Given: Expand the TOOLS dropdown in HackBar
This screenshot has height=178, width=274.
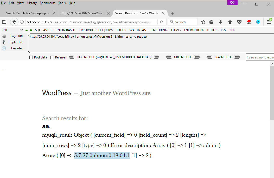Looking at the screenshot, I should (x=121, y=30).
